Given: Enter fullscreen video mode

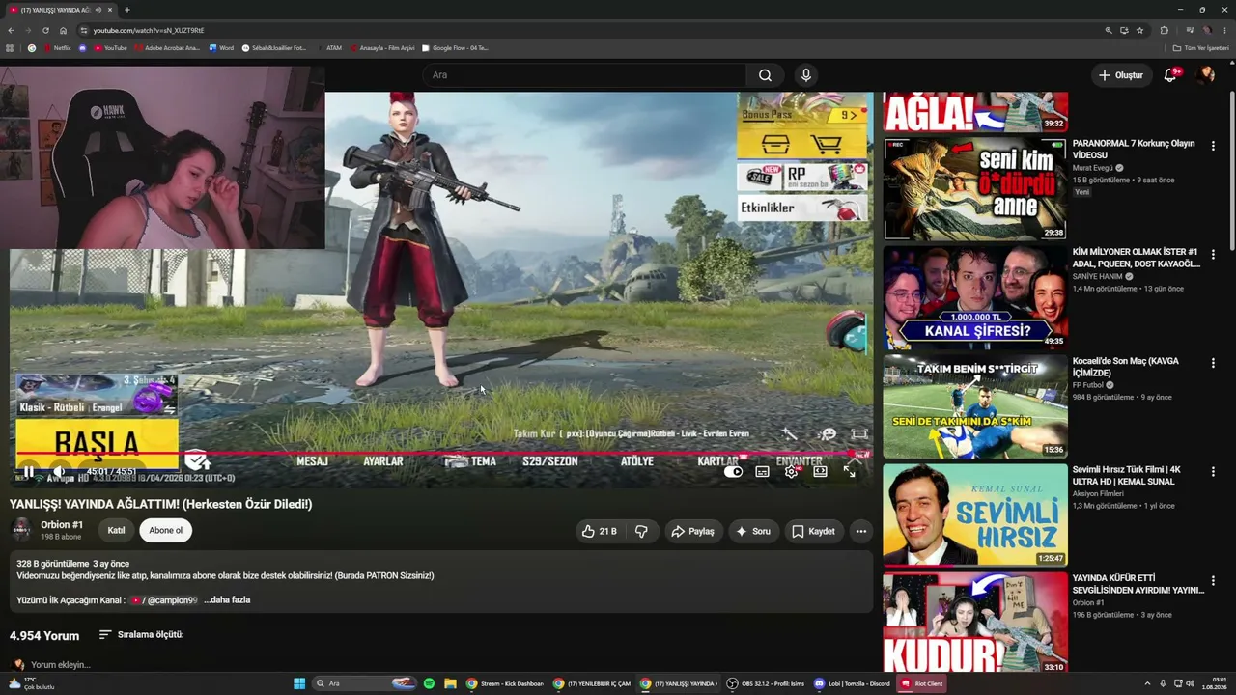Looking at the screenshot, I should (x=850, y=472).
